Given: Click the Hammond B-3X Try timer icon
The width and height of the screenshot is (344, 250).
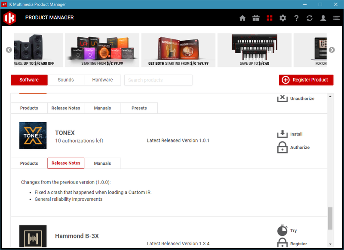Looking at the screenshot, I should [283, 230].
